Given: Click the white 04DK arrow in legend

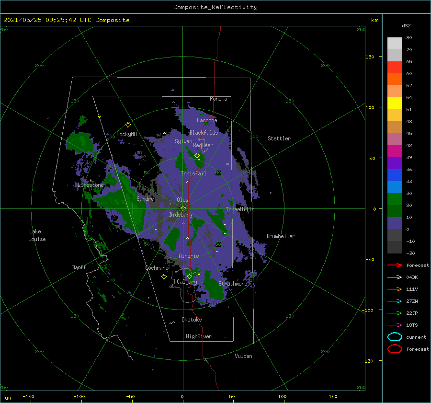Looking at the screenshot, I should point(395,277).
